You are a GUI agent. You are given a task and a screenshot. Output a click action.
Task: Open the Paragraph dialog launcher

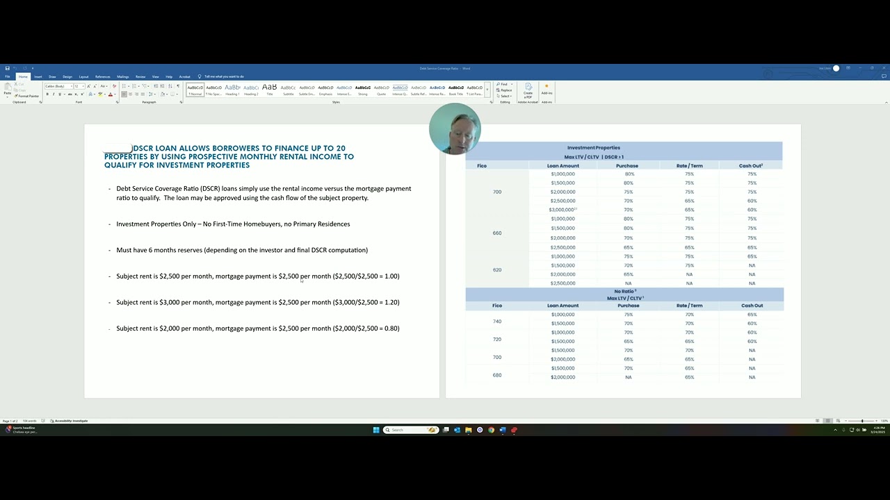point(181,102)
